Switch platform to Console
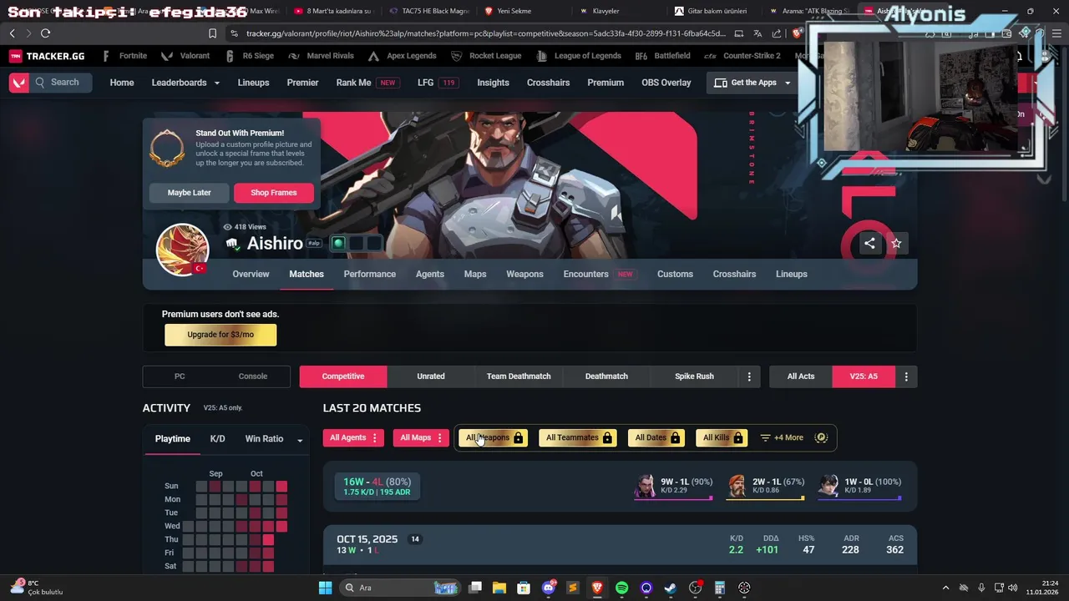 coord(253,376)
